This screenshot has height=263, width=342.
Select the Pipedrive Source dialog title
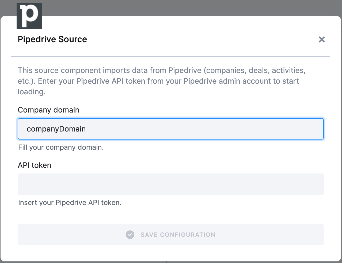click(x=52, y=39)
